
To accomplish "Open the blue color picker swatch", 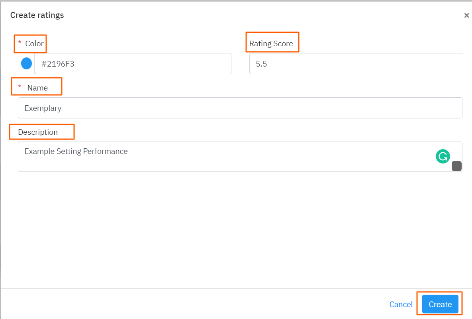I will (x=26, y=63).
